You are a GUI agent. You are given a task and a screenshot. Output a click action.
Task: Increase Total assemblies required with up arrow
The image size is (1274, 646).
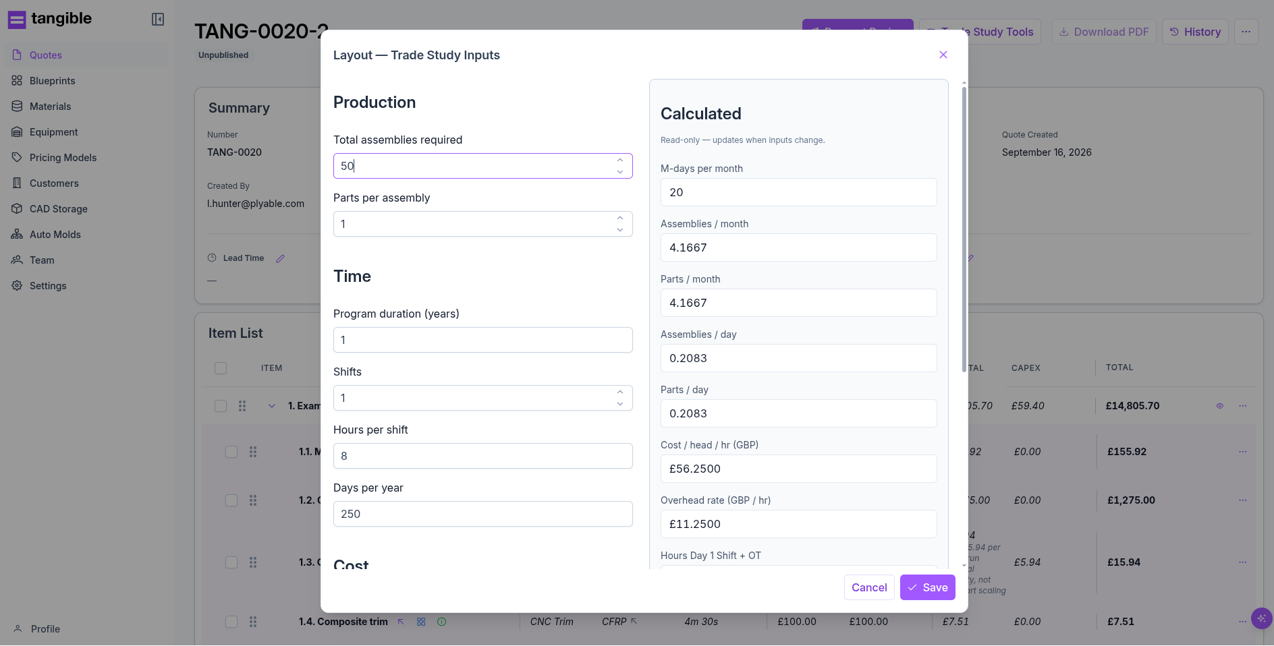[620, 160]
